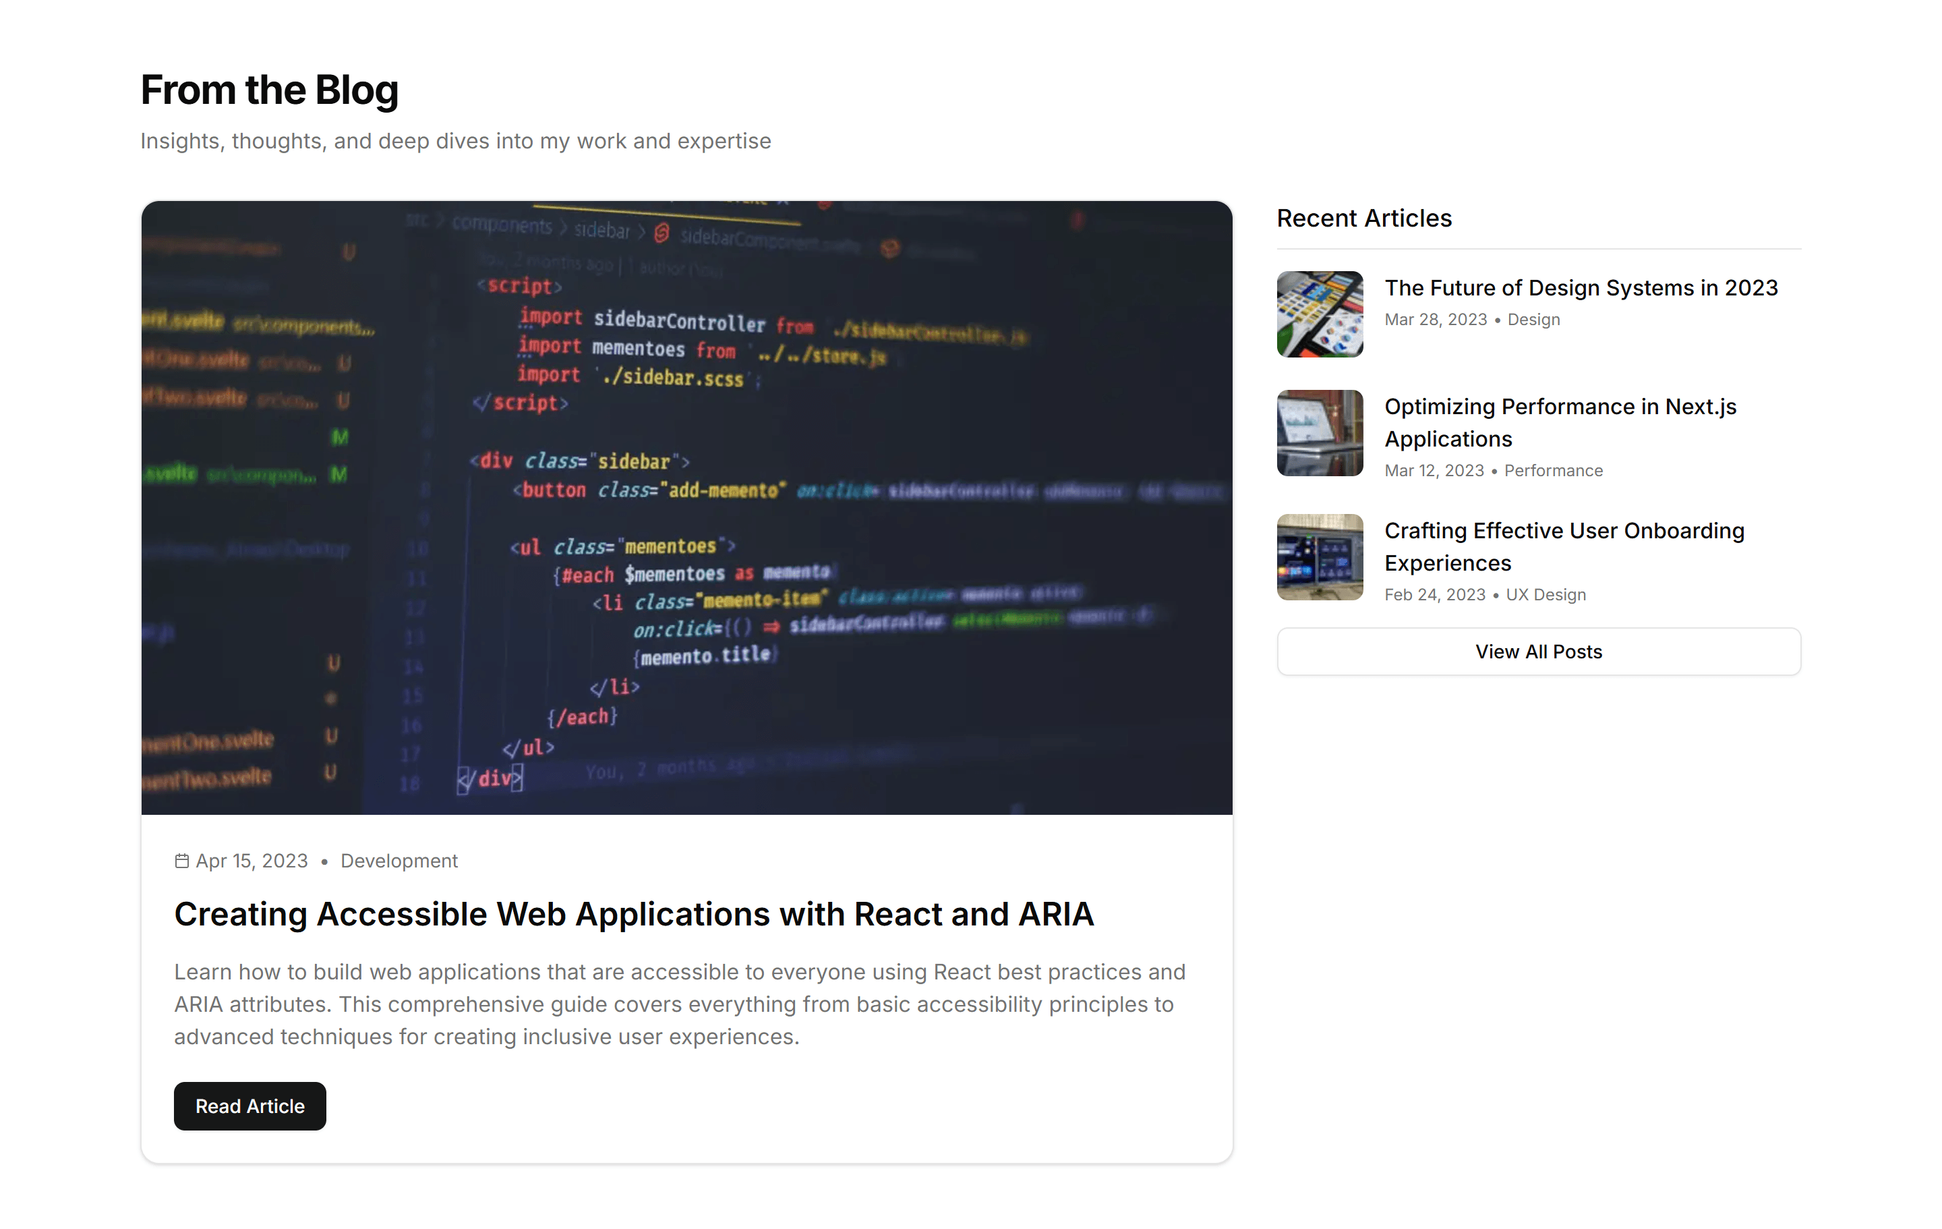The height and width of the screenshot is (1229, 1942).
Task: Select the 'Development' category label
Action: pyautogui.click(x=399, y=861)
